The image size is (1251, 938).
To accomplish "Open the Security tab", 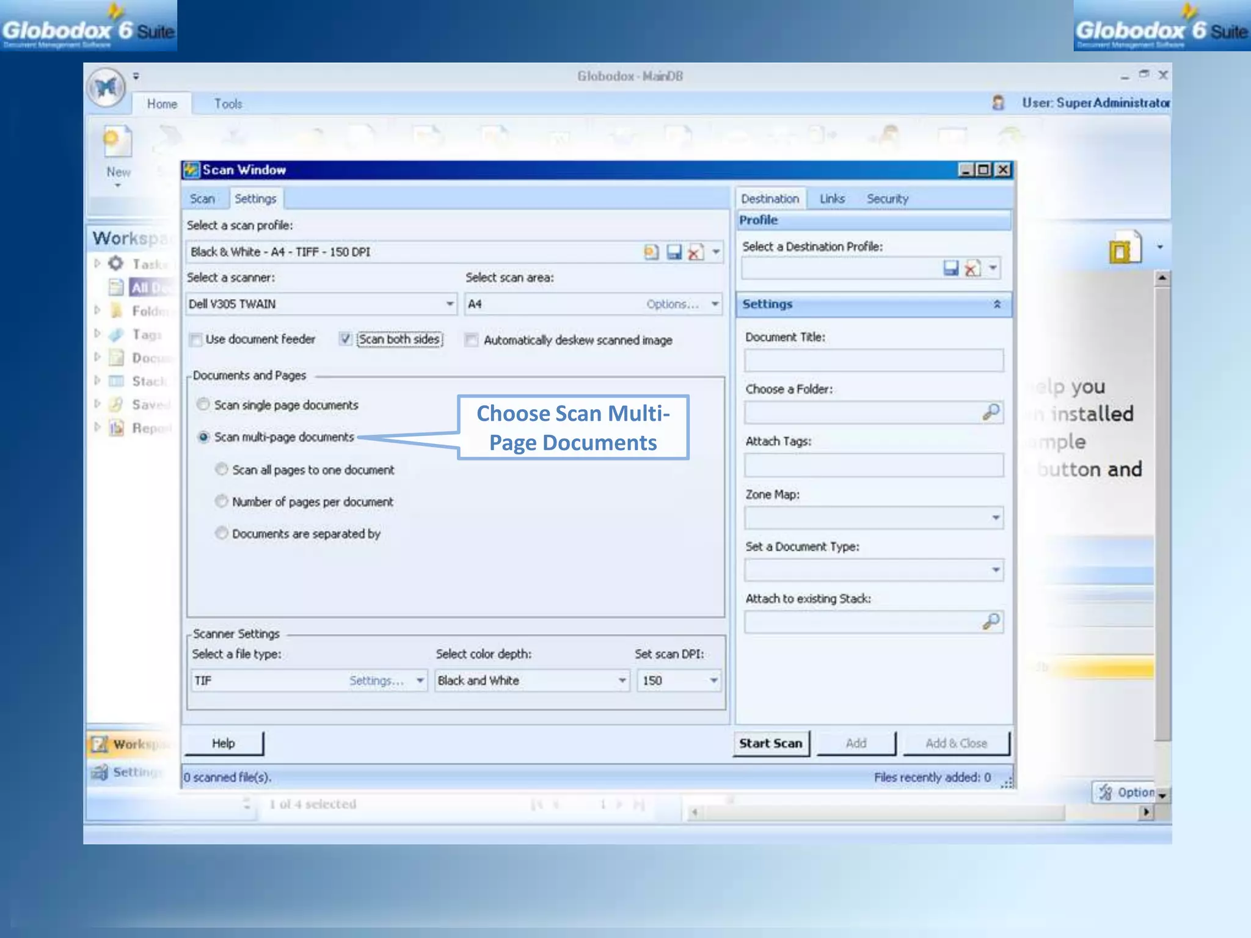I will 888,198.
